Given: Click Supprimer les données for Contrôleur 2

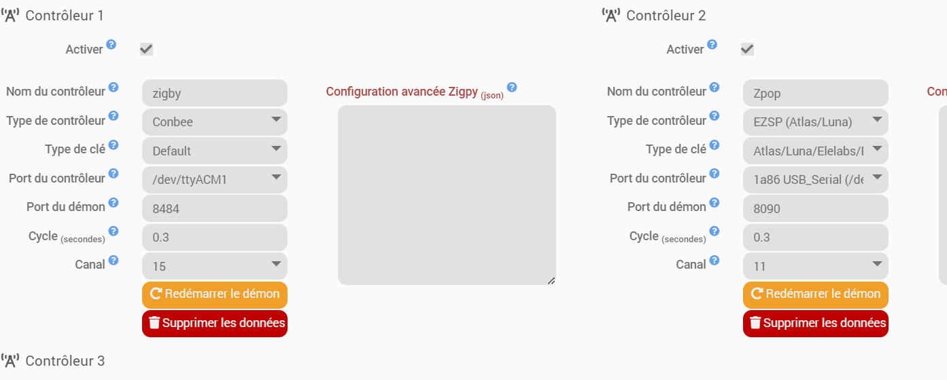Looking at the screenshot, I should [x=816, y=324].
